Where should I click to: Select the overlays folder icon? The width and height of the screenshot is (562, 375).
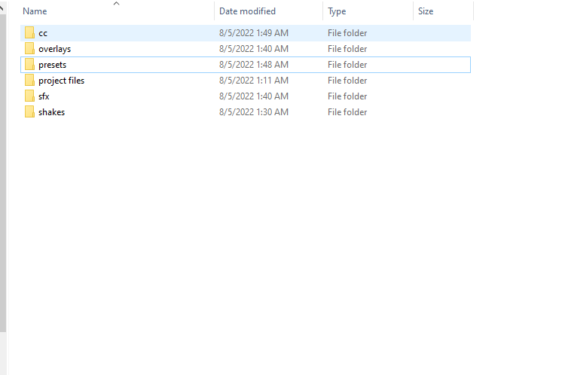[x=29, y=49]
